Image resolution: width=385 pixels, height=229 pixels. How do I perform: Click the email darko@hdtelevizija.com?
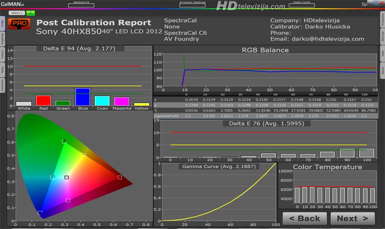point(328,39)
